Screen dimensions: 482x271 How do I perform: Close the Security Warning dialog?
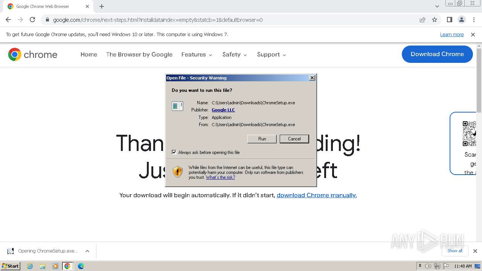(x=312, y=78)
